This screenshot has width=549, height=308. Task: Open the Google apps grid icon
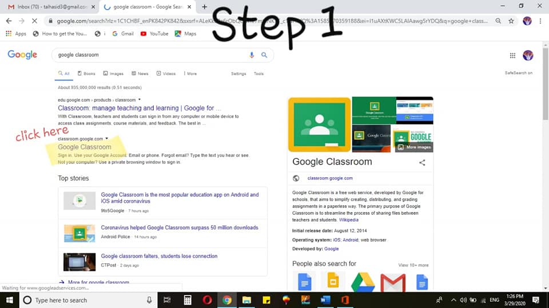[512, 55]
